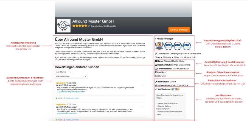The height and width of the screenshot is (121, 247).
Task: Click the header five-star rating
Action: (x=80, y=26)
